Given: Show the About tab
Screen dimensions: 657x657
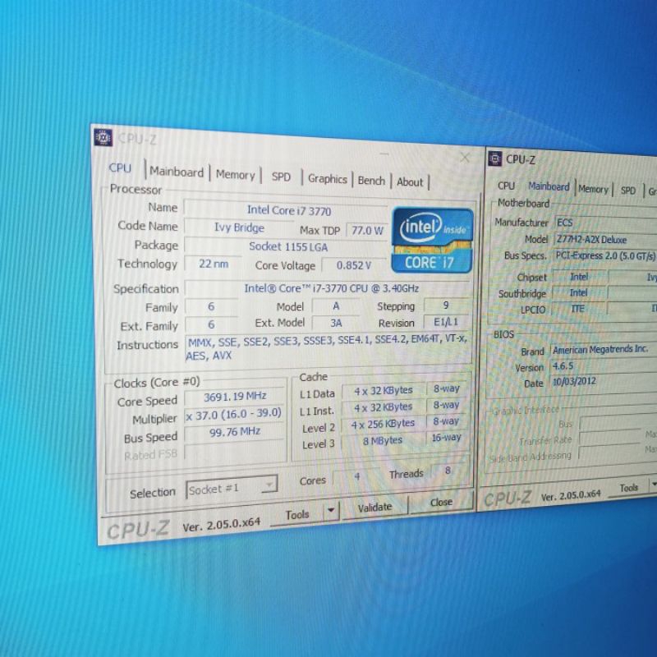Looking at the screenshot, I should coord(410,182).
